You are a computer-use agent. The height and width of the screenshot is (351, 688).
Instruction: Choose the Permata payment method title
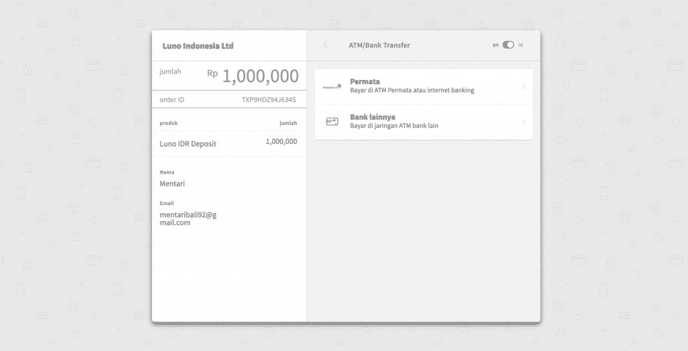tap(365, 81)
